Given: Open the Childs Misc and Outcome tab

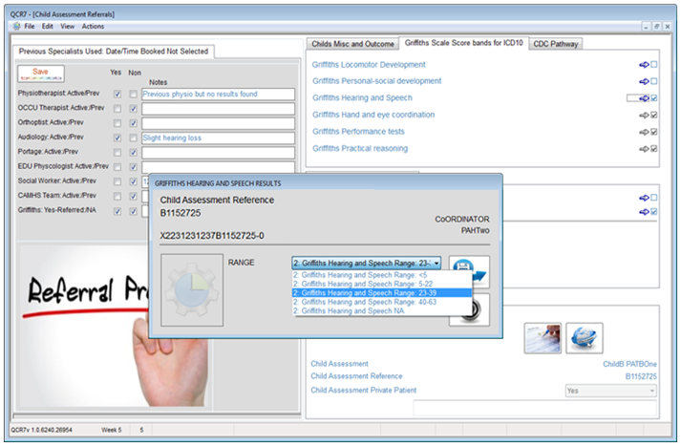Looking at the screenshot, I should (351, 44).
